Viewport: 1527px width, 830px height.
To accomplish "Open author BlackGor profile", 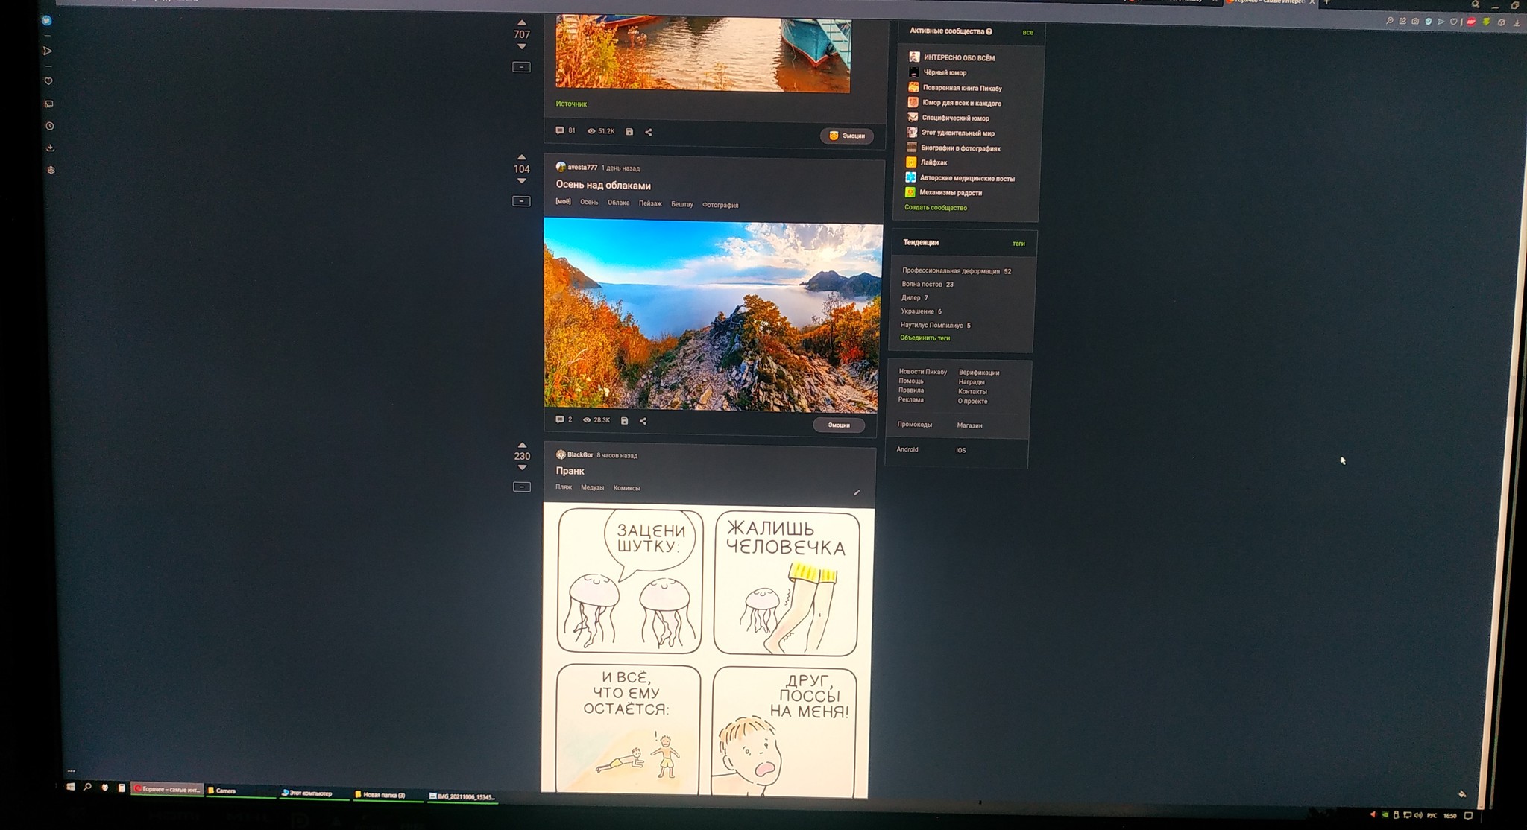I will tap(580, 454).
